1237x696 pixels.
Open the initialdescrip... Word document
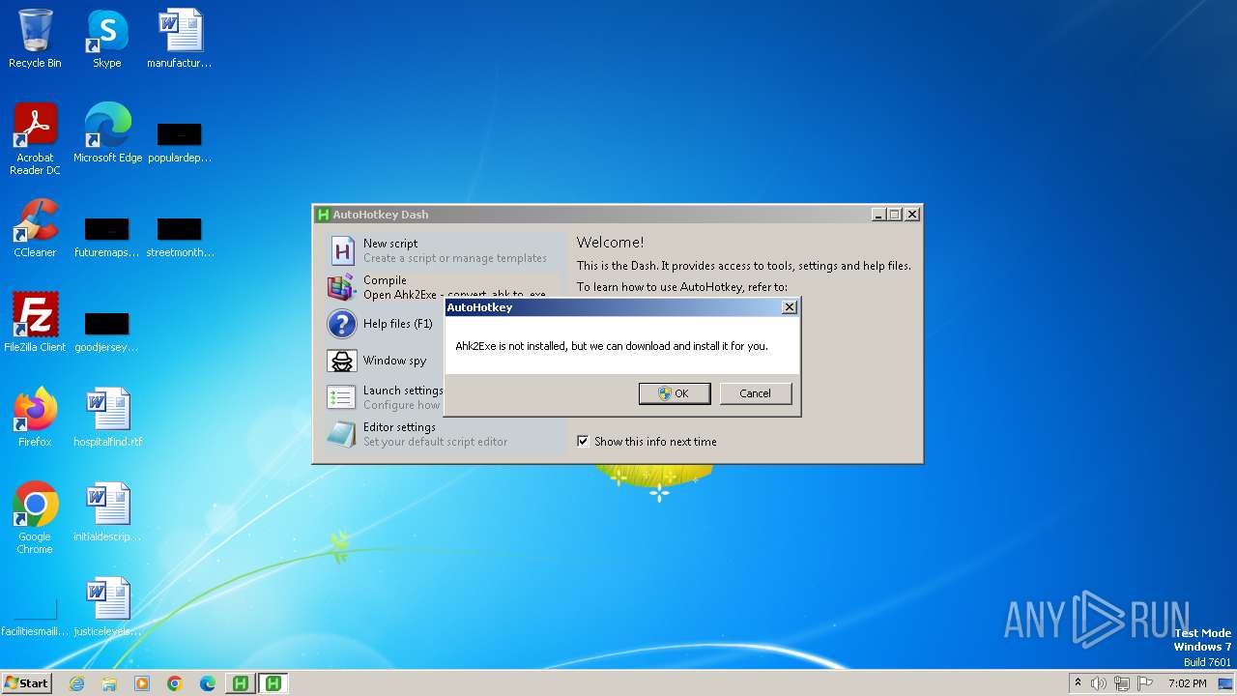click(x=107, y=512)
